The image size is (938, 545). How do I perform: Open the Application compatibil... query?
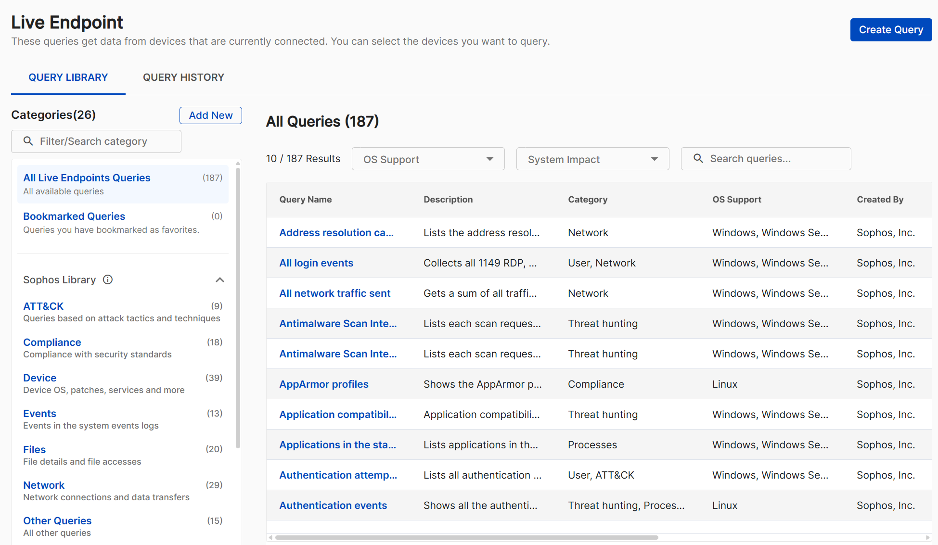coord(338,415)
